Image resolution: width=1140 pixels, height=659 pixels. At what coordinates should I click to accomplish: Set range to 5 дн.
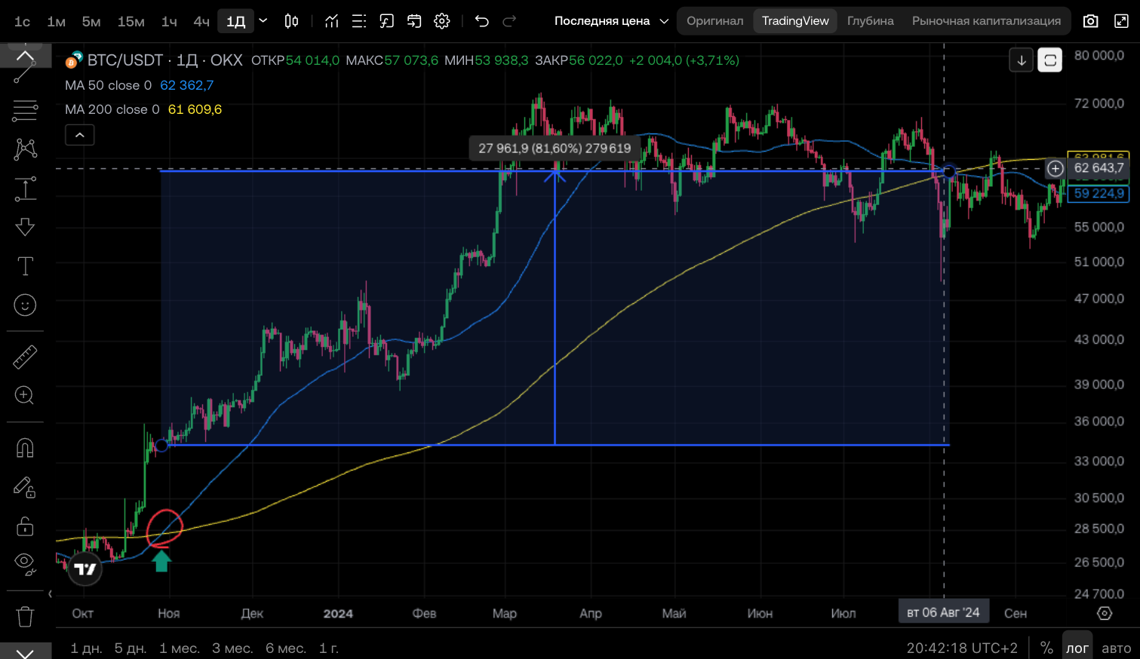131,648
